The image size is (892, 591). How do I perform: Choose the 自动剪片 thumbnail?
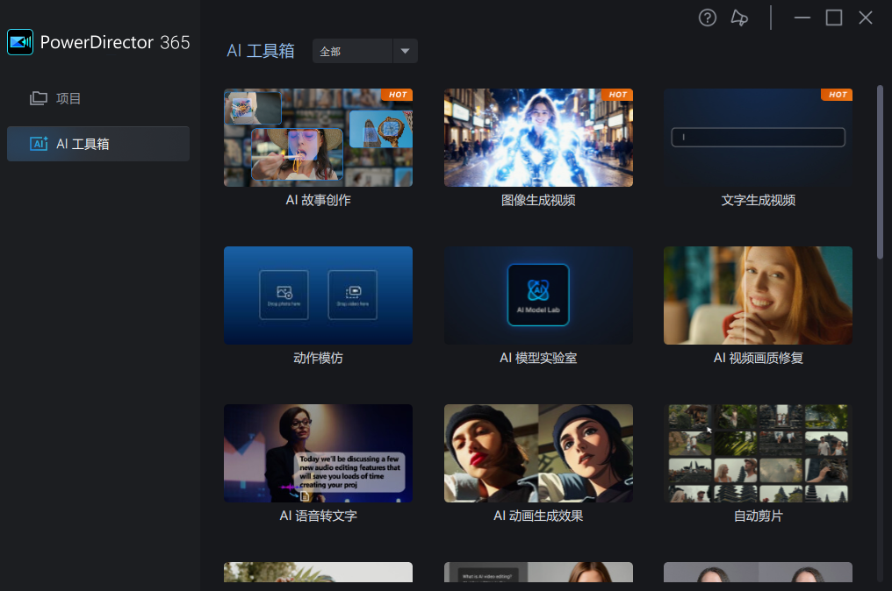tap(758, 453)
